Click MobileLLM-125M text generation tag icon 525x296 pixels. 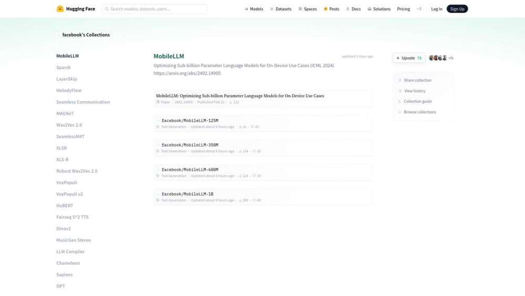[x=157, y=127]
